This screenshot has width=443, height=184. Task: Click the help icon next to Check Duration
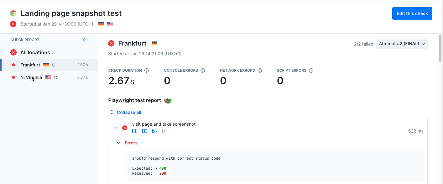pyautogui.click(x=146, y=70)
